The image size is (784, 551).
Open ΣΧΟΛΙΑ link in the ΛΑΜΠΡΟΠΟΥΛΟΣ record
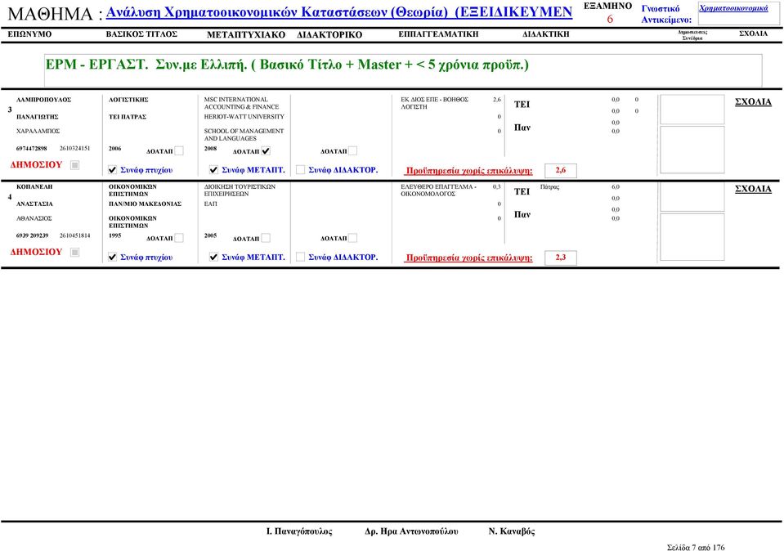(753, 102)
